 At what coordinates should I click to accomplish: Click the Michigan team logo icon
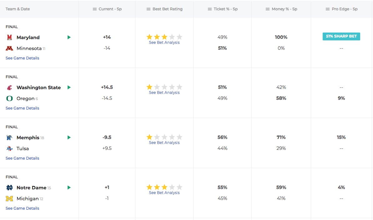point(9,199)
